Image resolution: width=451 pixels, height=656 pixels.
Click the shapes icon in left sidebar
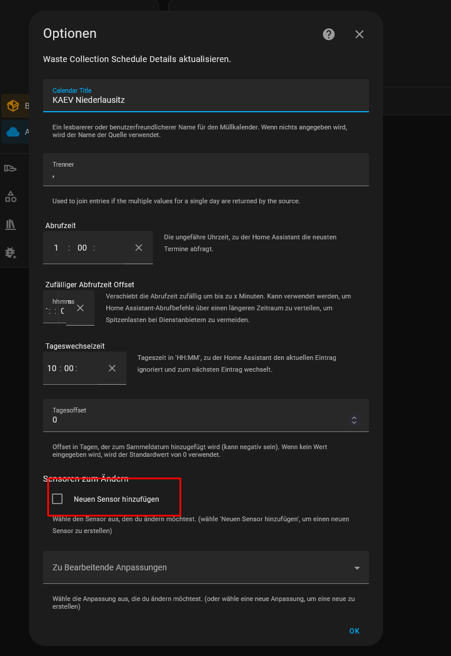[11, 196]
